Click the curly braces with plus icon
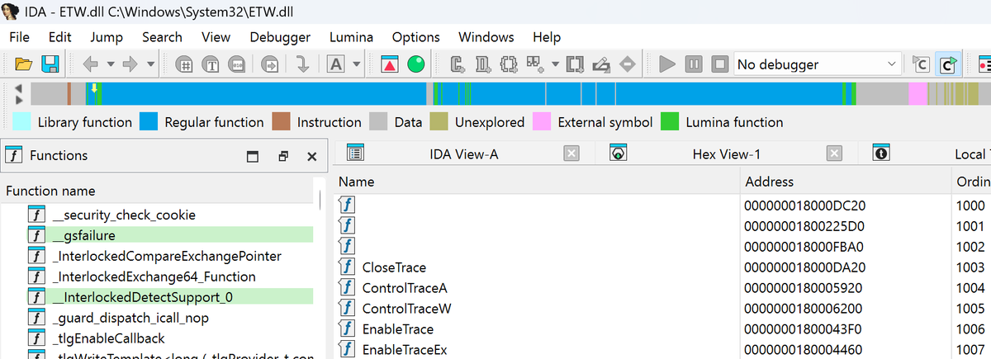991x359 pixels. tap(510, 64)
